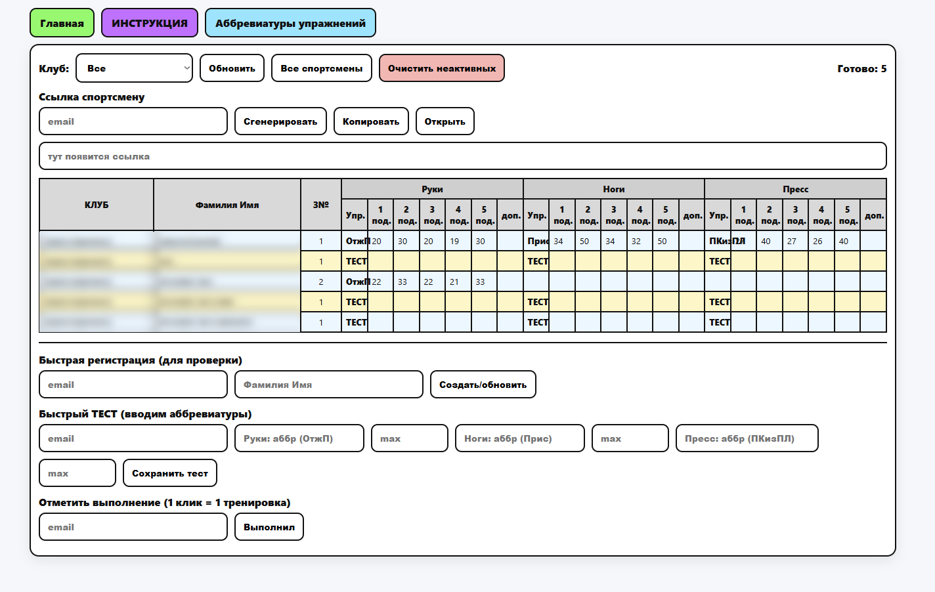Click the Открыть button
This screenshot has height=592, width=935.
[445, 121]
